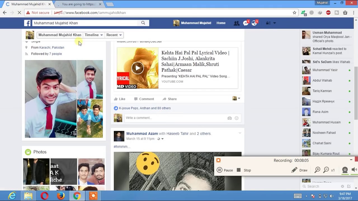Click the recorder zoom out magnifier
The width and height of the screenshot is (358, 201).
click(x=326, y=170)
